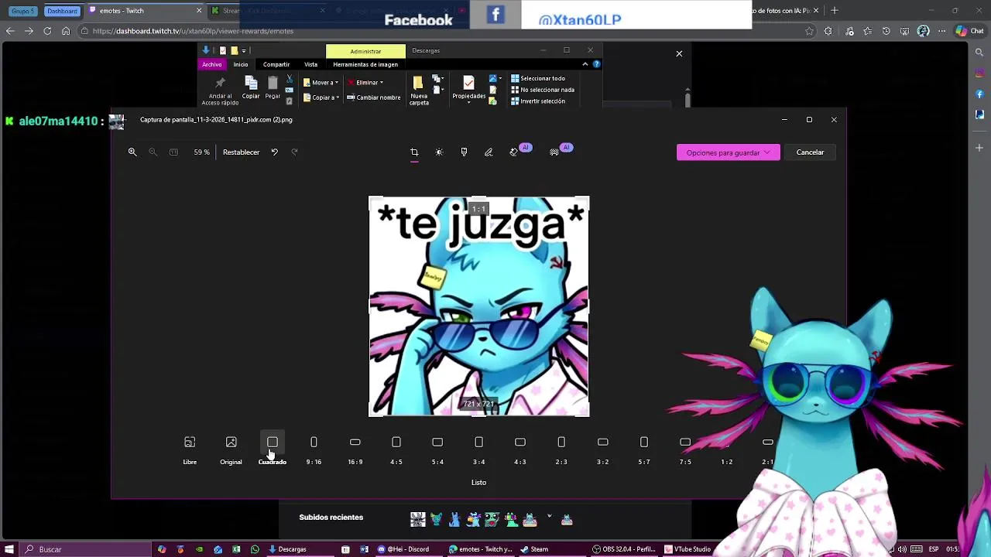Click Anclar al Acceso rápido in Explorer
The width and height of the screenshot is (991, 557).
(220, 91)
